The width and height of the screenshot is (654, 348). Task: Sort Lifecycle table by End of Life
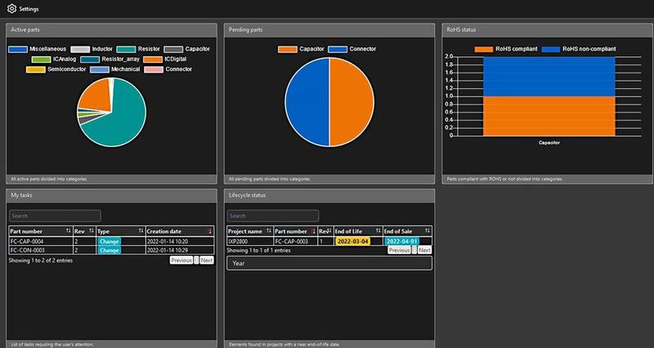(x=358, y=231)
